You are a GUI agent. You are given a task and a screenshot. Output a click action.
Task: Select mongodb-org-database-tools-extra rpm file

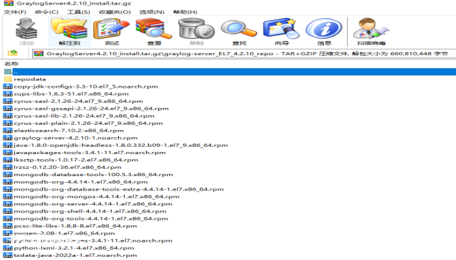click(x=119, y=189)
